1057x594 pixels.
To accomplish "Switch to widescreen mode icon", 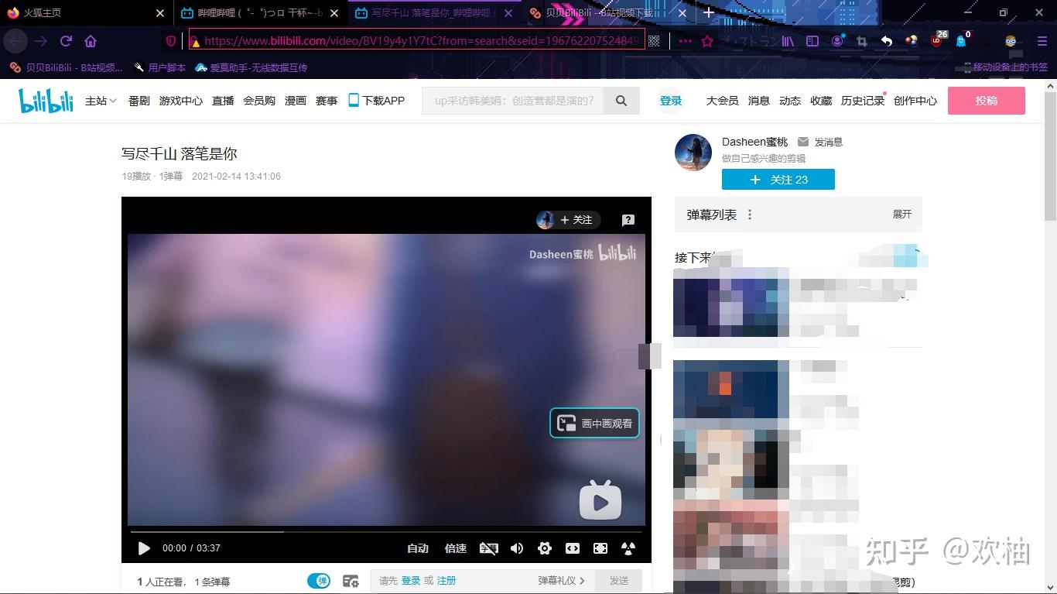I will pos(573,548).
